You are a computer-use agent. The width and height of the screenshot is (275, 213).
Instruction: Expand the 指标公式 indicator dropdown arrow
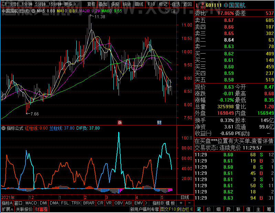click(3, 128)
